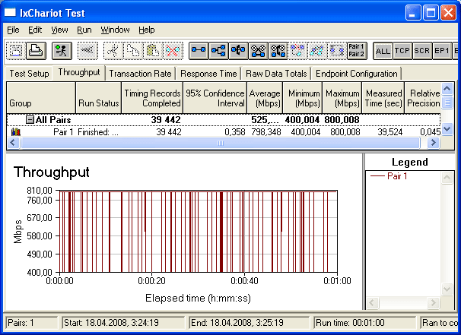Viewport: 461px width, 335px height.
Task: Click 95% Confidence Interval column header
Action: pos(215,98)
